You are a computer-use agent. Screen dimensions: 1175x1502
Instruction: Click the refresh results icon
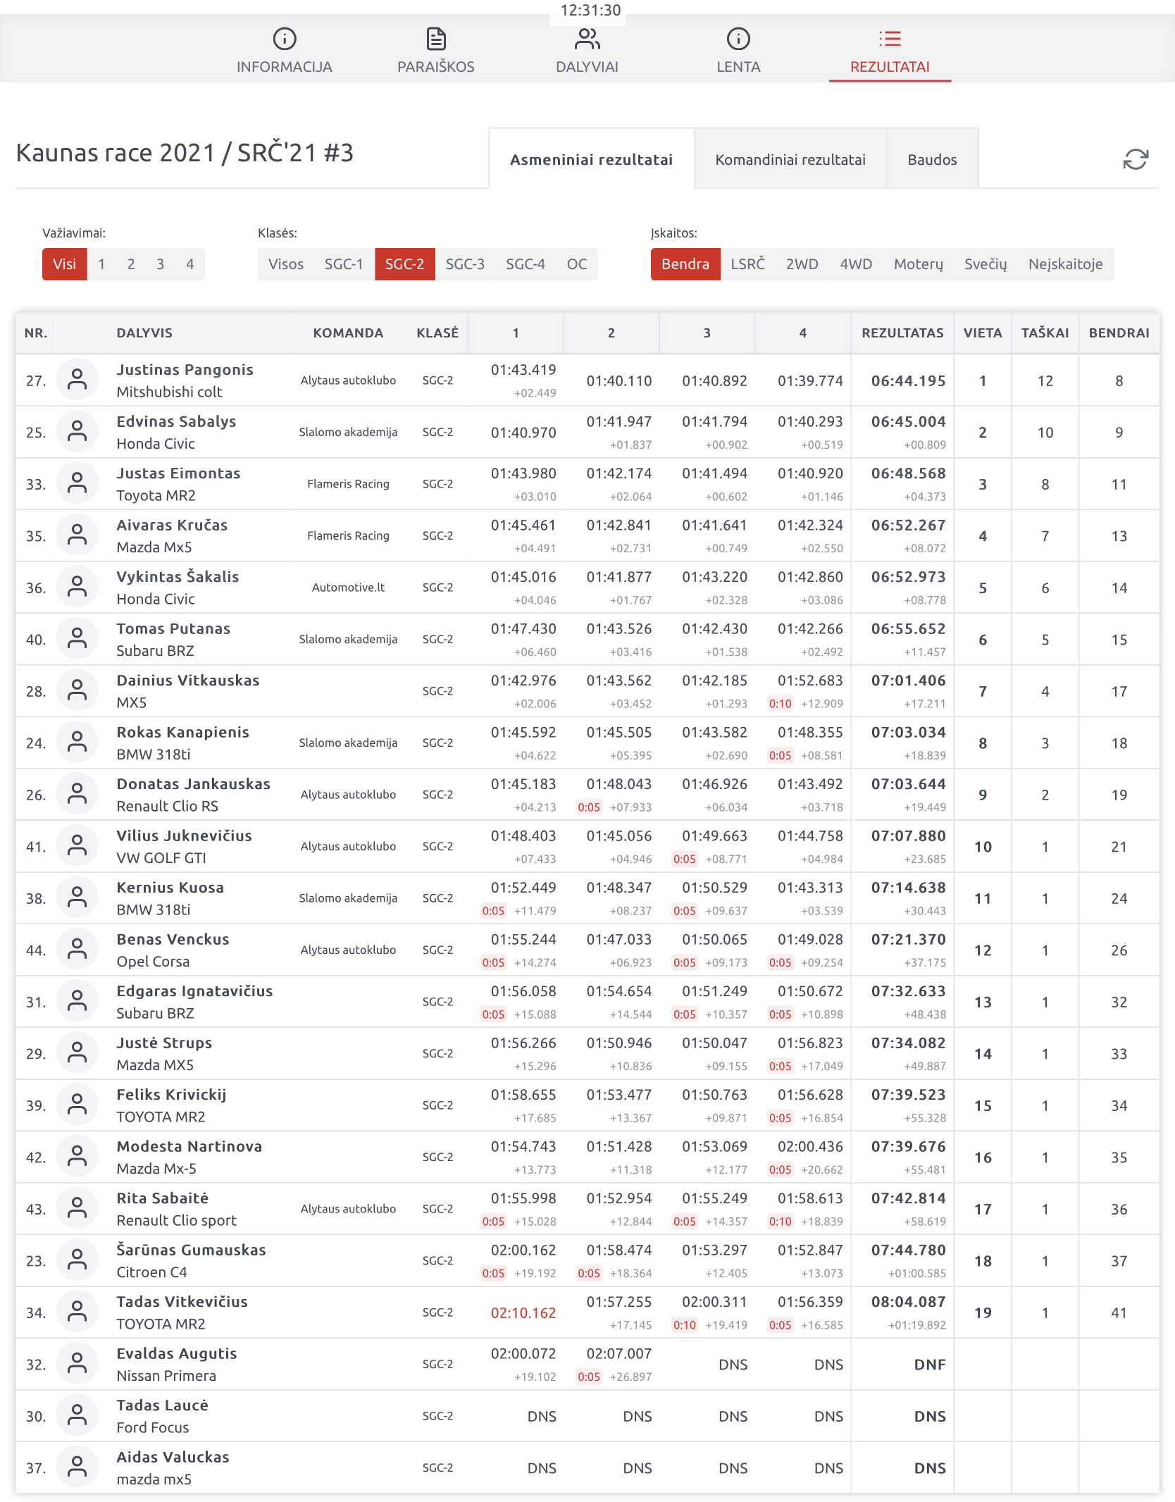click(x=1136, y=159)
